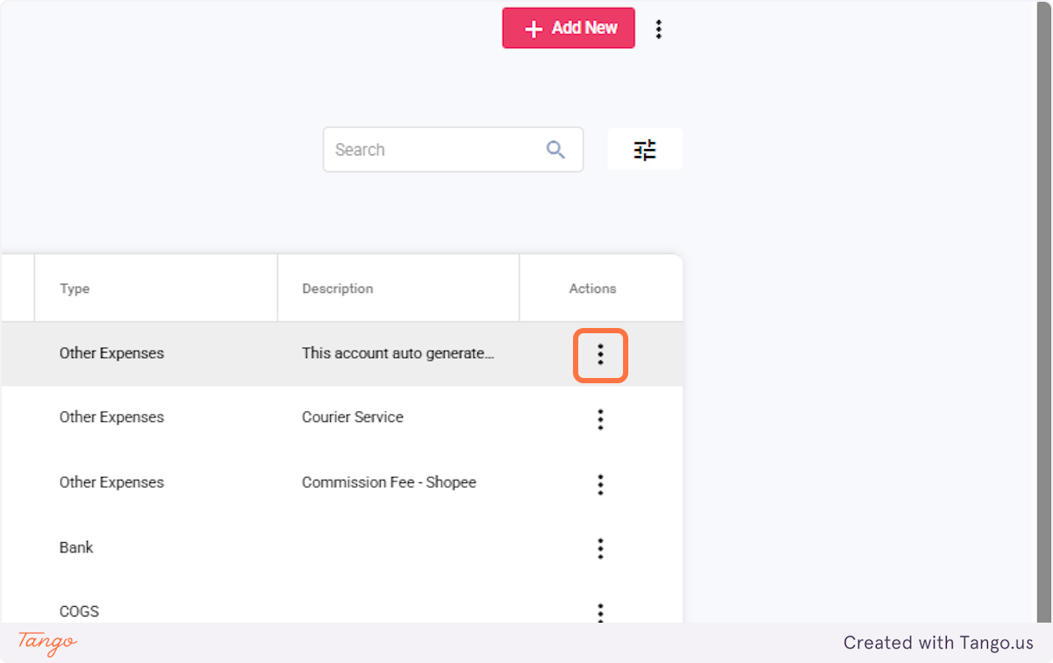The width and height of the screenshot is (1053, 663).
Task: Open actions menu for auto generated account row
Action: (600, 354)
